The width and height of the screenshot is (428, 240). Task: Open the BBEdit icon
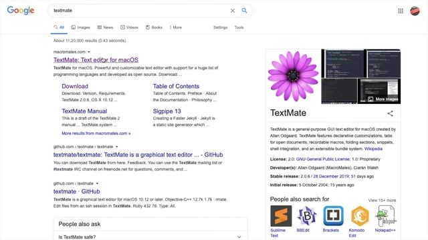click(307, 216)
